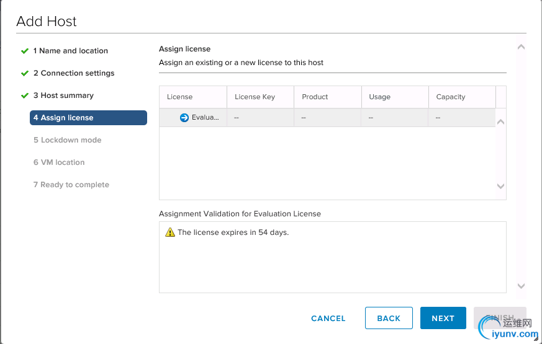Select step 4 Assign license
542x344 pixels.
coord(89,118)
